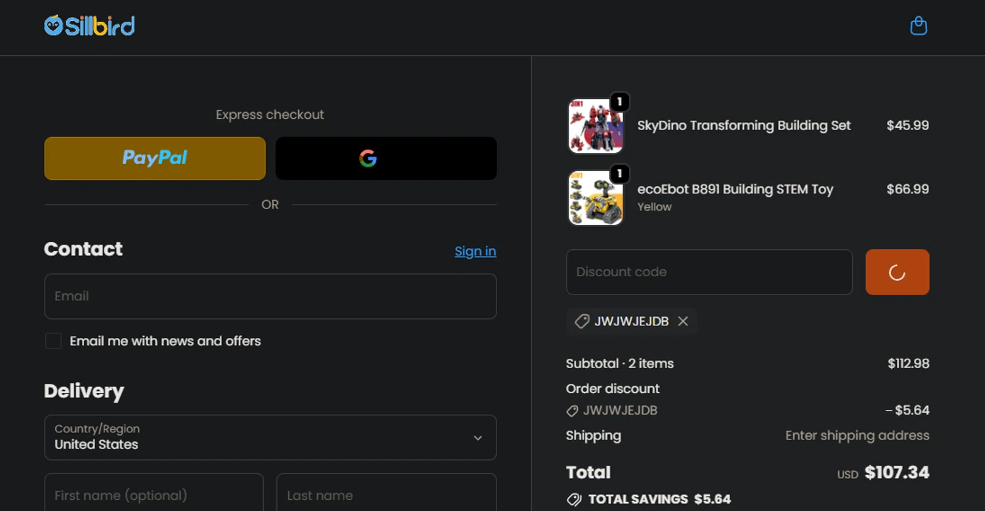Click the Enter shipping address text
Viewport: 985px width, 511px height.
click(857, 436)
